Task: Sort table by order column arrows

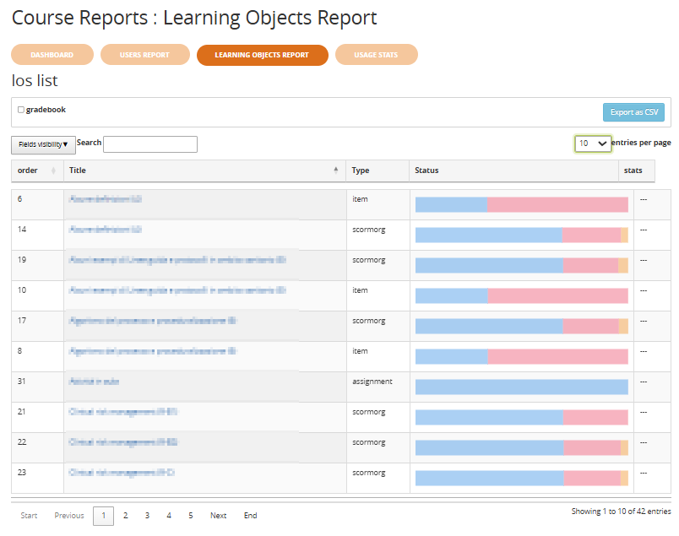Action: [53, 171]
